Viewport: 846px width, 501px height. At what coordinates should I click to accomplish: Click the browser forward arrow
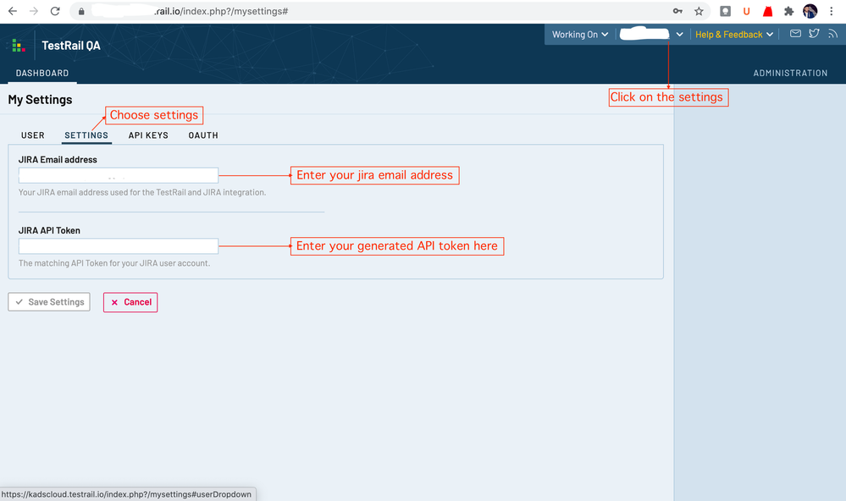click(34, 11)
